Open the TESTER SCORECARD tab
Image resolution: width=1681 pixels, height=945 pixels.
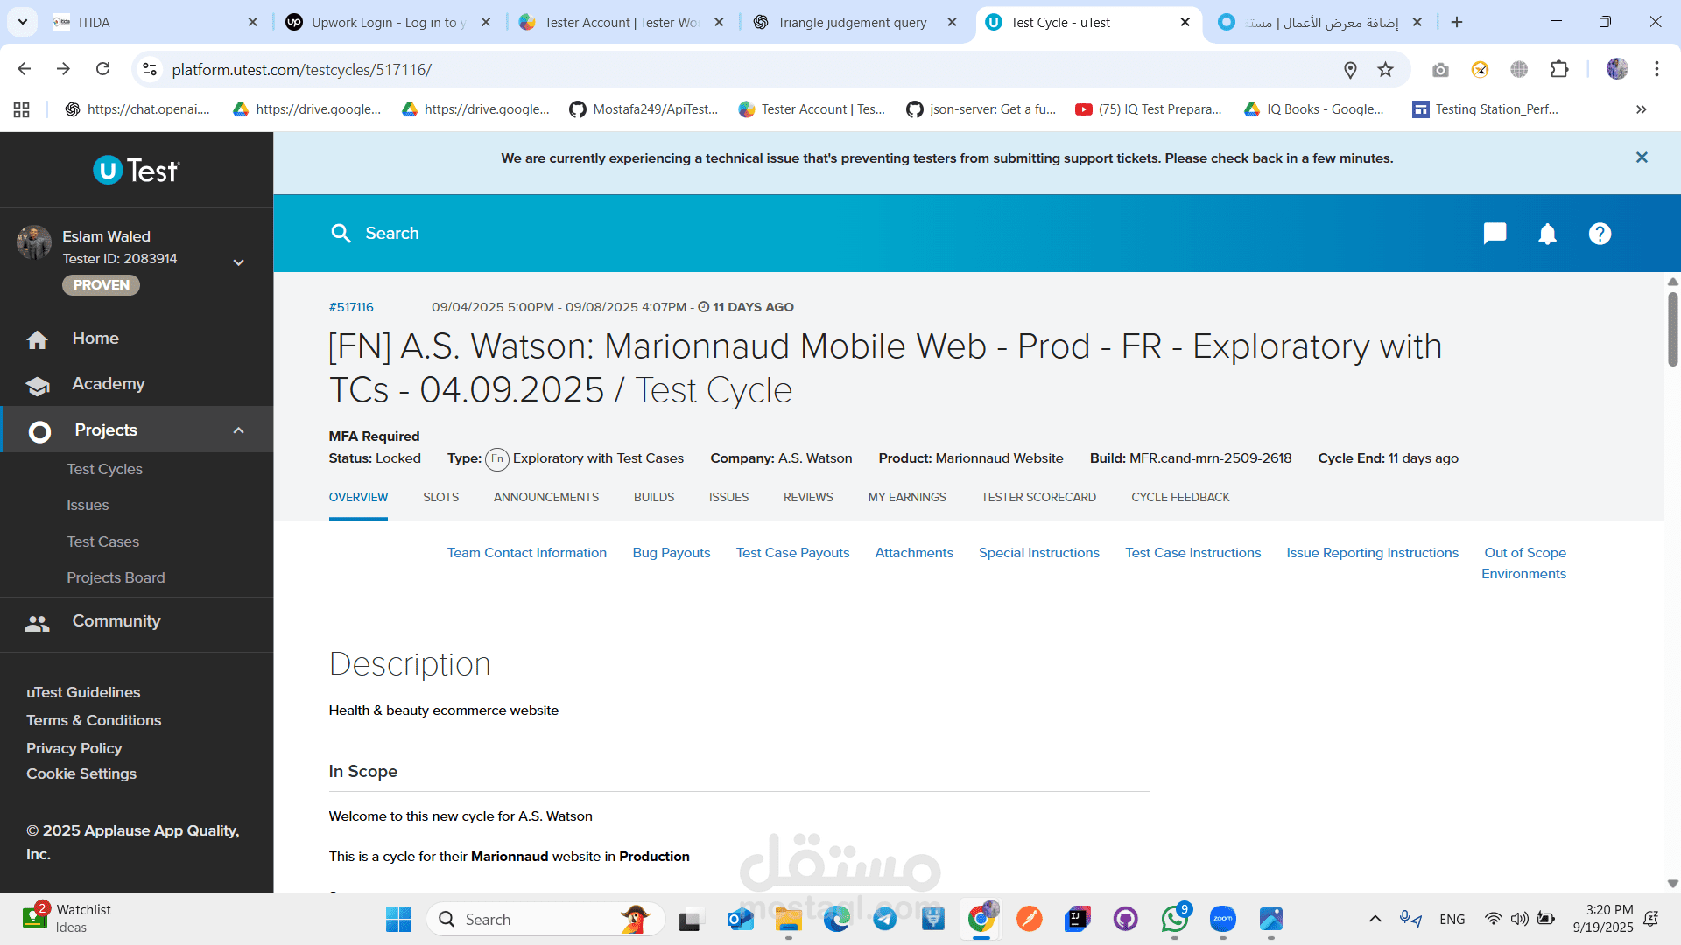(1038, 497)
